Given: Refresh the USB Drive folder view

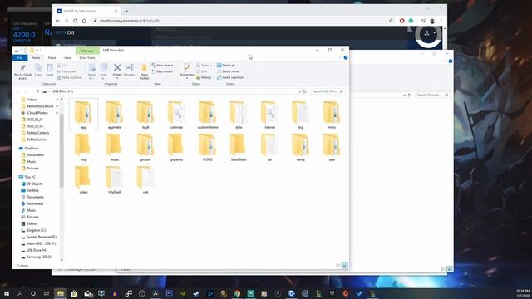Looking at the screenshot, I should tap(304, 91).
